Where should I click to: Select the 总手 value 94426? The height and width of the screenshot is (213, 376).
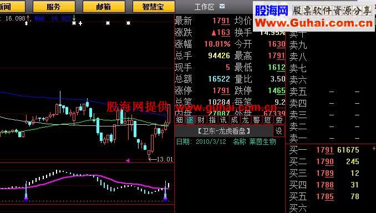tap(219, 55)
